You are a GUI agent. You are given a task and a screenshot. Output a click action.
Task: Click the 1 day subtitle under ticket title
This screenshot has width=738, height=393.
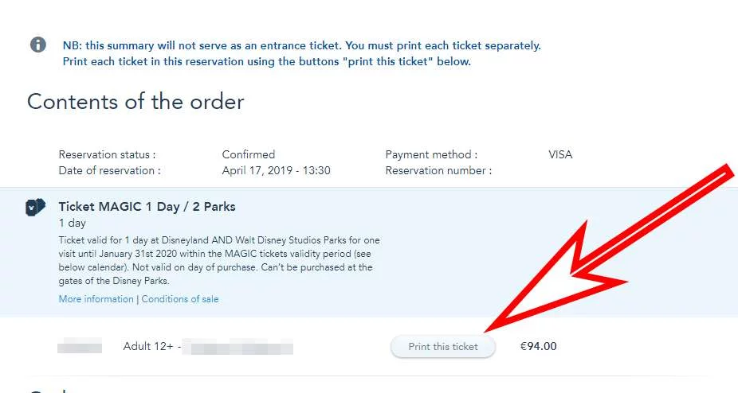tap(72, 224)
